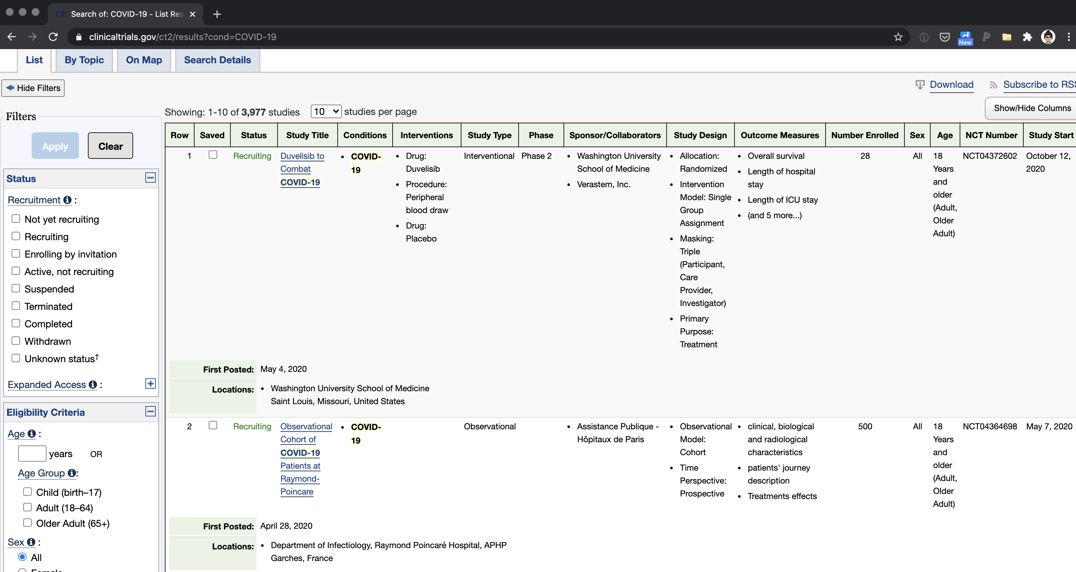The image size is (1076, 572).
Task: Enable the Recruiting status checkbox
Action: [16, 235]
